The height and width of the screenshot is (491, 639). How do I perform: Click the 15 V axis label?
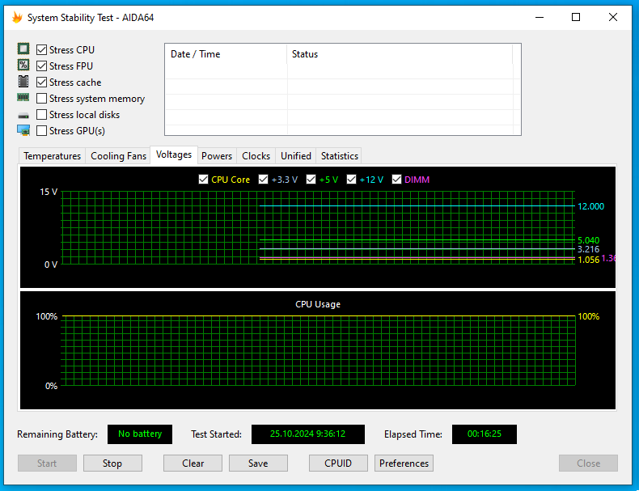click(x=49, y=192)
